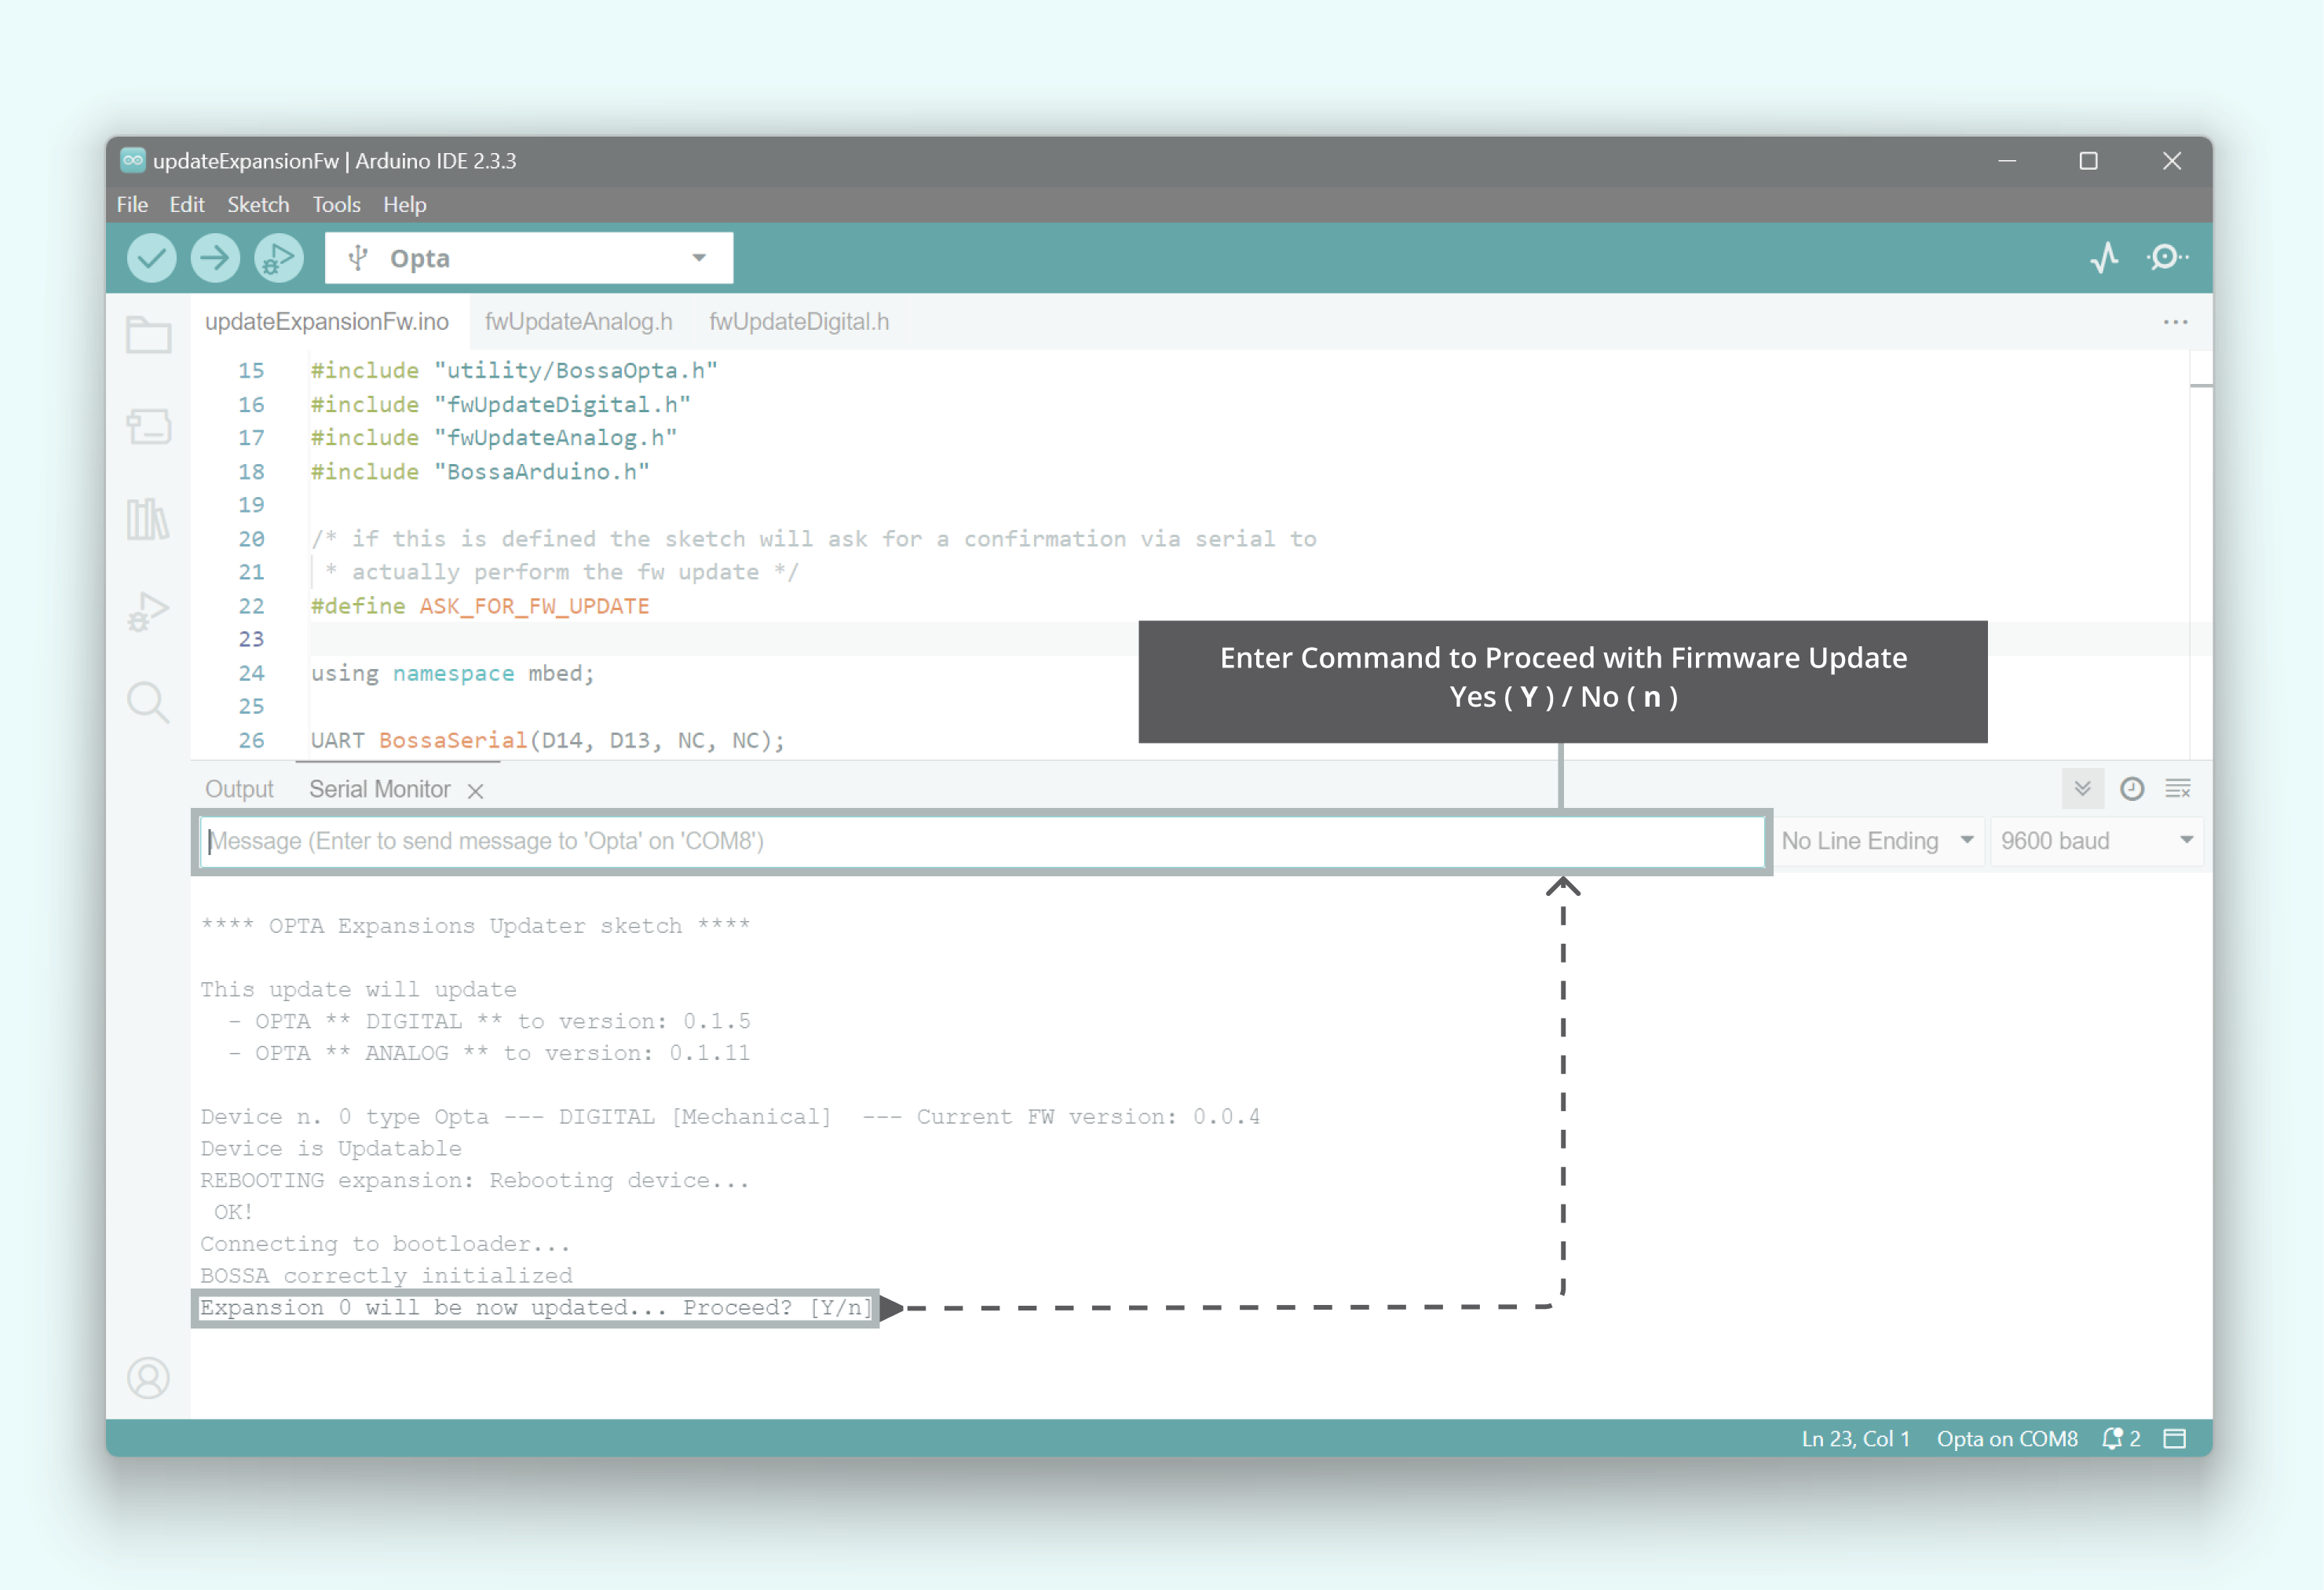Toggle timestamp display in the Serial Monitor
This screenshot has height=1590, width=2324.
coord(2132,789)
